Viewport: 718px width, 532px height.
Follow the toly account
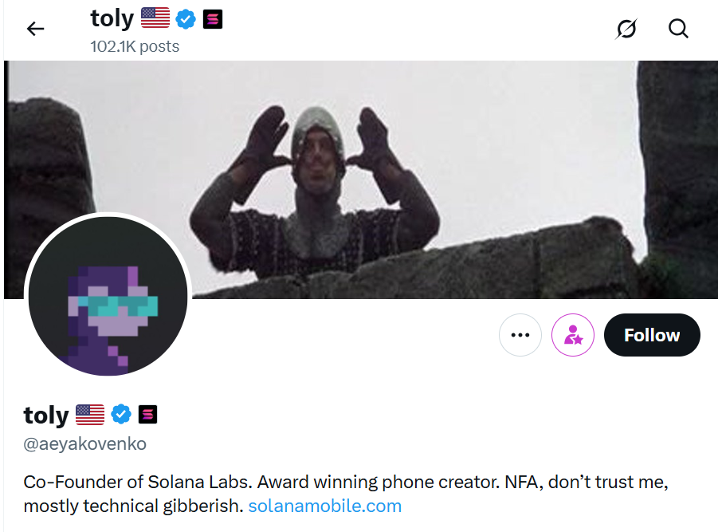tap(652, 335)
